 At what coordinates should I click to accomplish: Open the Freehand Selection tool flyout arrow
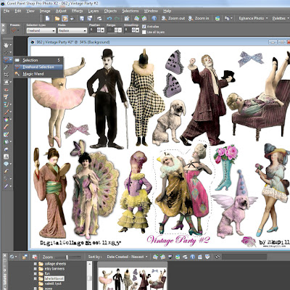click(11, 60)
